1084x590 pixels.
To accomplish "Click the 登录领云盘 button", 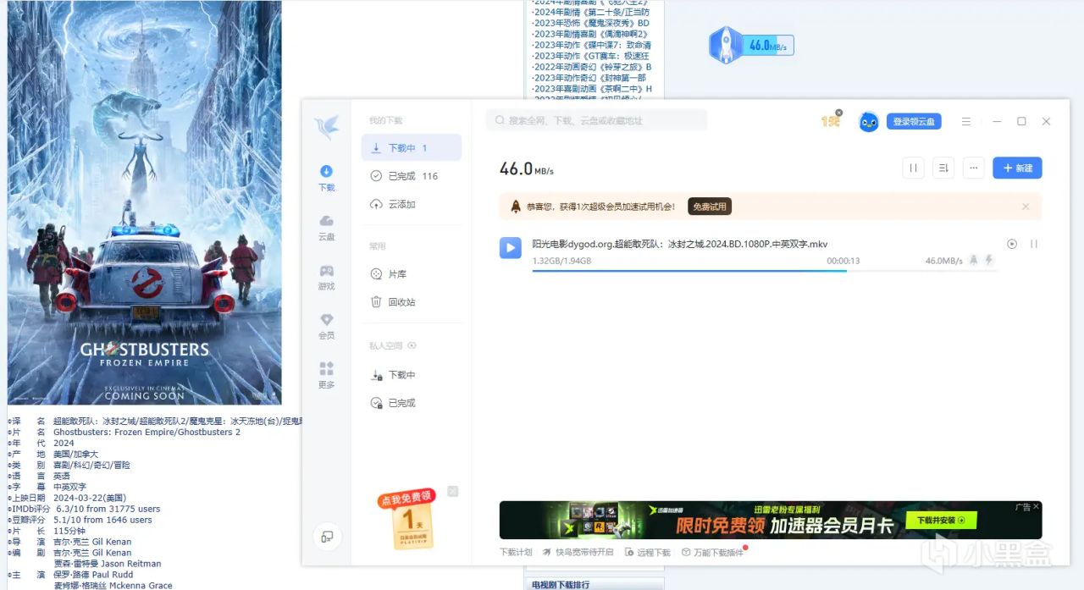I will (914, 122).
